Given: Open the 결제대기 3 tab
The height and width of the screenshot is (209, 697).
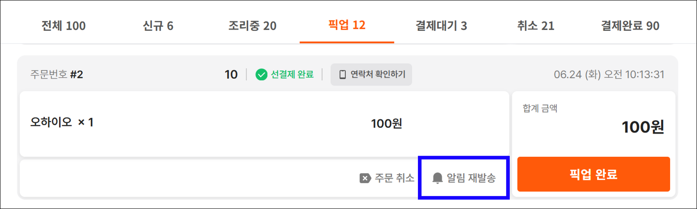Looking at the screenshot, I should 441,26.
